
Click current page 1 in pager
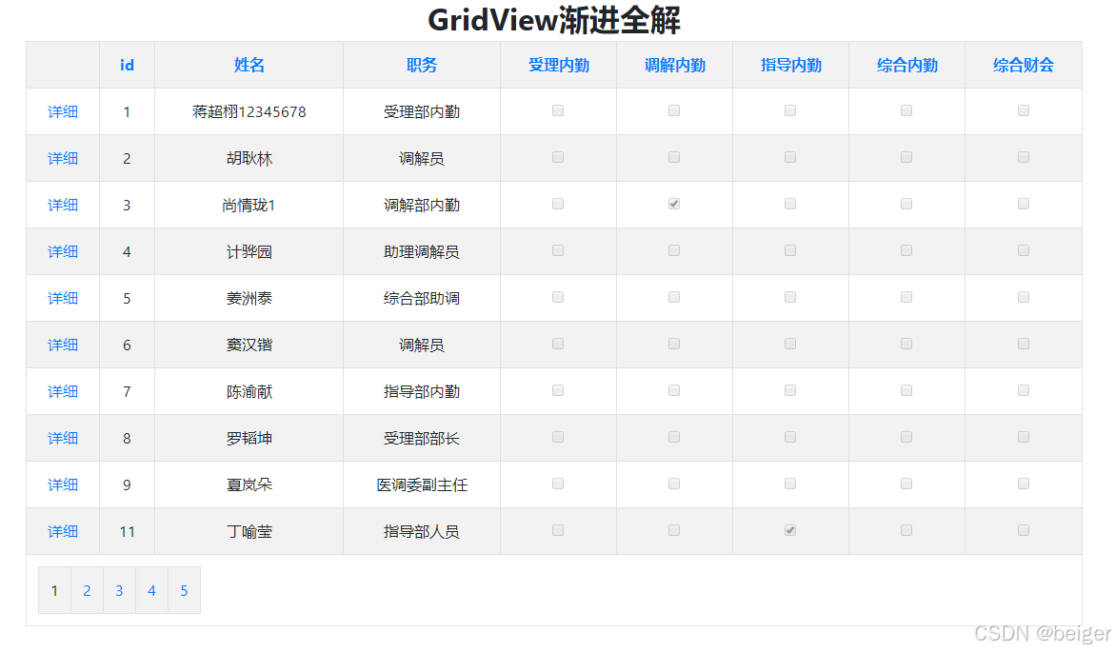(x=55, y=590)
